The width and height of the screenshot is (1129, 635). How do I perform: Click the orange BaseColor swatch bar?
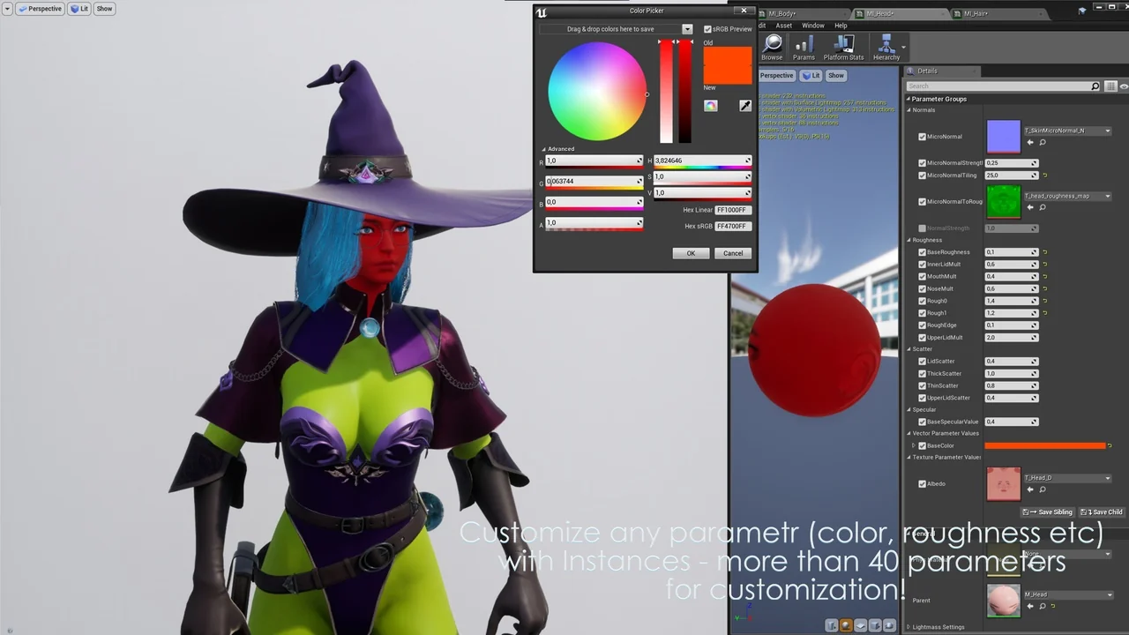[1044, 446]
